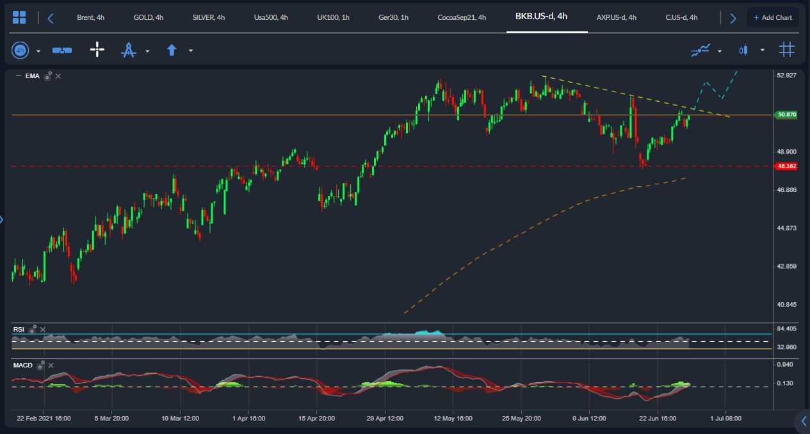Open the indicators line chart icon
Screen dimensions: 810x434
(701, 50)
